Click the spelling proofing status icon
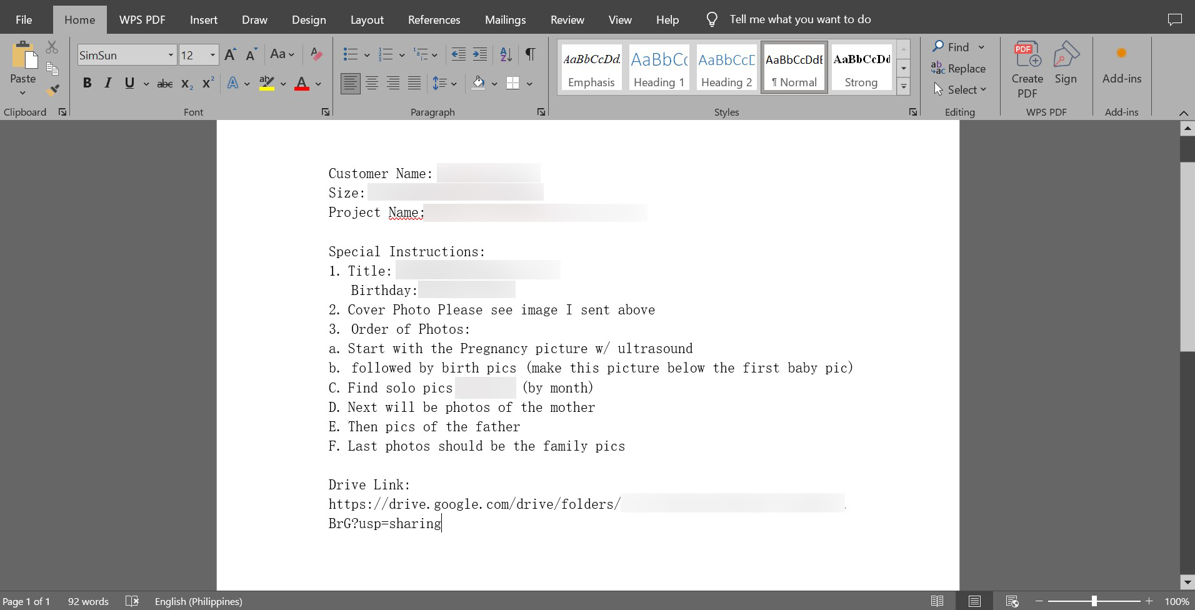The width and height of the screenshot is (1195, 610). [x=132, y=601]
